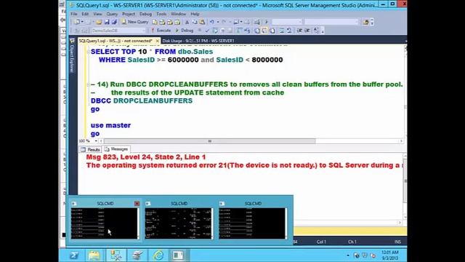This screenshot has height=262, width=465.
Task: Click the Messages pane vertical scrollbar
Action: point(405,181)
